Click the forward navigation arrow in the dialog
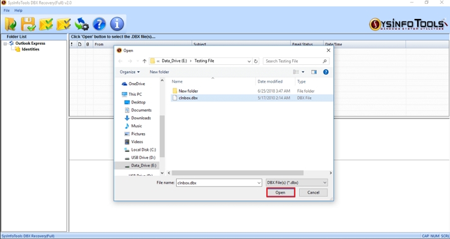450x239 pixels. [x=130, y=61]
